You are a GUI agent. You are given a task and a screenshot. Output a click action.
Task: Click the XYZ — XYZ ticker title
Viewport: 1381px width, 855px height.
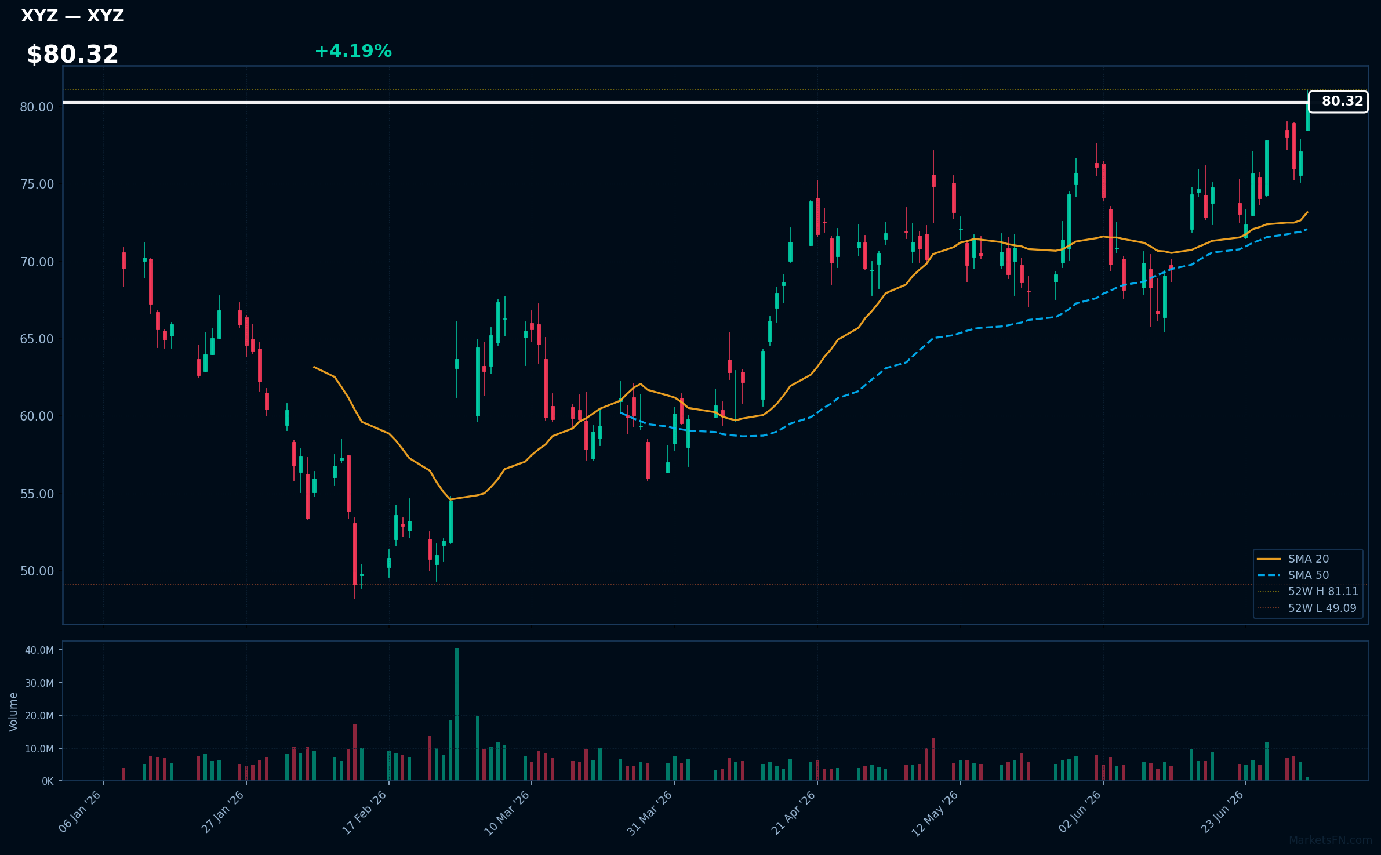pos(72,16)
